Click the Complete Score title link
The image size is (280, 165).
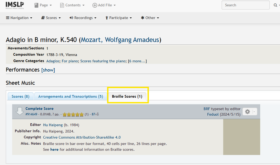[39, 109]
